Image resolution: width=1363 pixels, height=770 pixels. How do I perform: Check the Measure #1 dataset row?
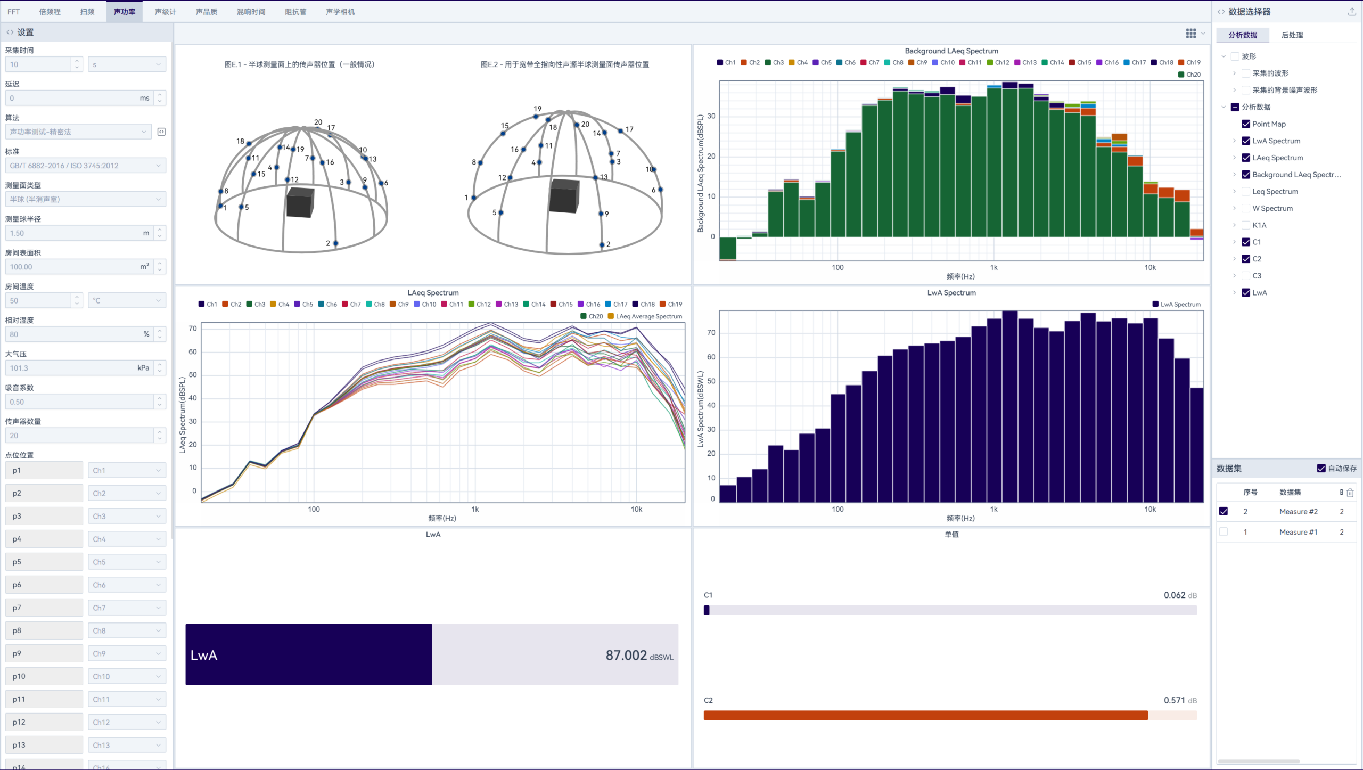click(1224, 532)
